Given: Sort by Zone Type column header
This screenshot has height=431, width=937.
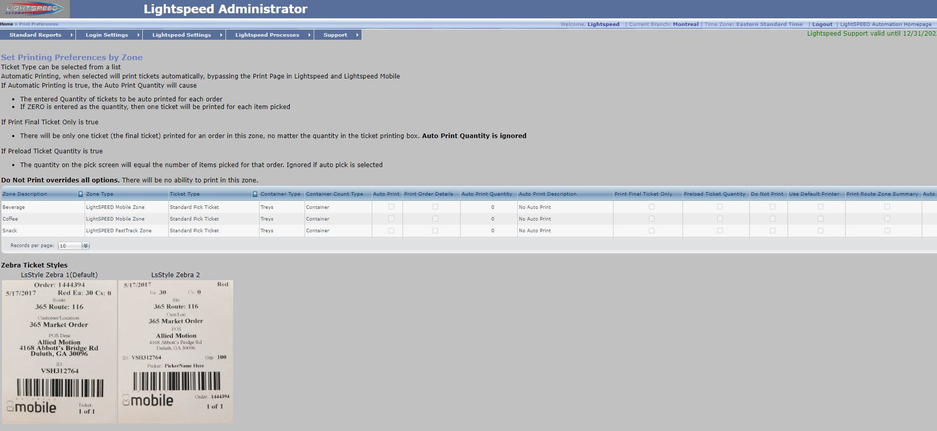Looking at the screenshot, I should tap(99, 194).
